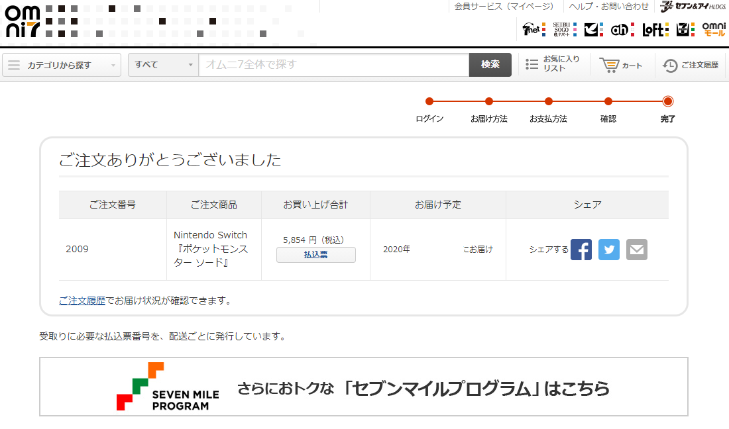Open the ご注文履歴 link below the table
Screen dimensions: 729x429
[82, 301]
